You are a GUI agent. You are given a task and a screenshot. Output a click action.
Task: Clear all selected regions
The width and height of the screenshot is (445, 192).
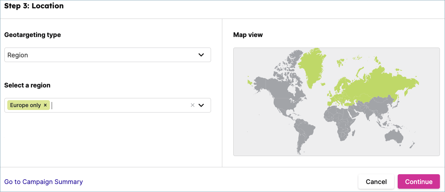pos(193,105)
